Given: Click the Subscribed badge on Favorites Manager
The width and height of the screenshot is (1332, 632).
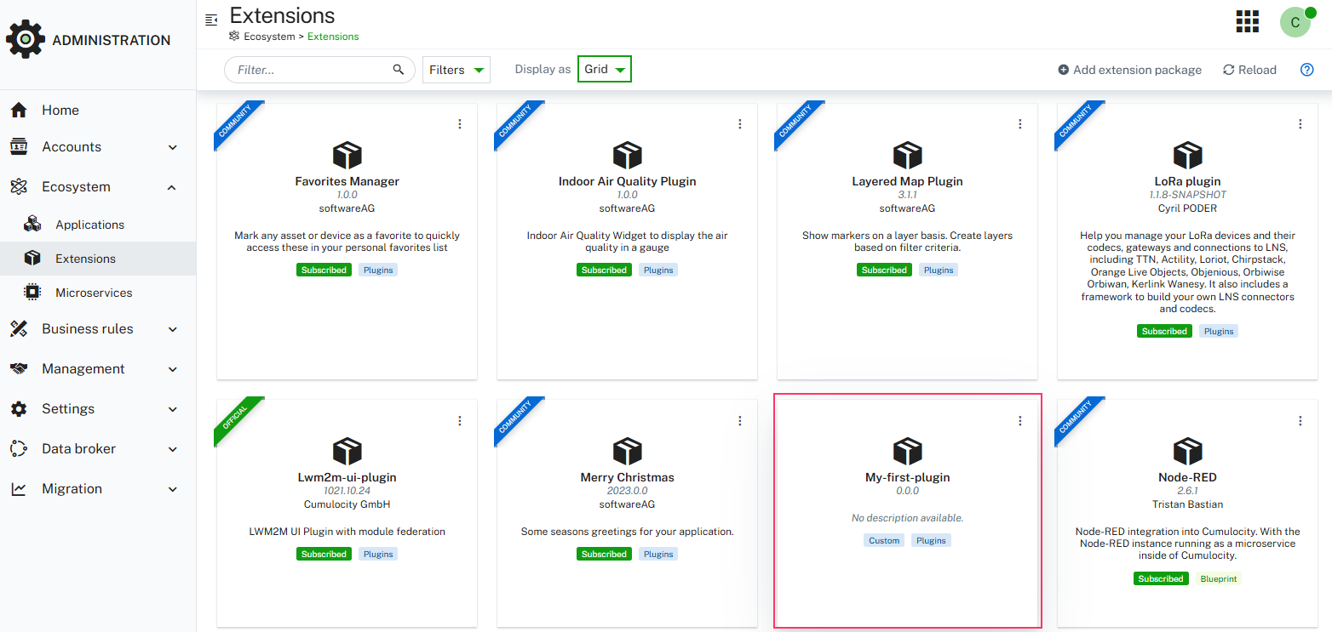Looking at the screenshot, I should pos(324,270).
